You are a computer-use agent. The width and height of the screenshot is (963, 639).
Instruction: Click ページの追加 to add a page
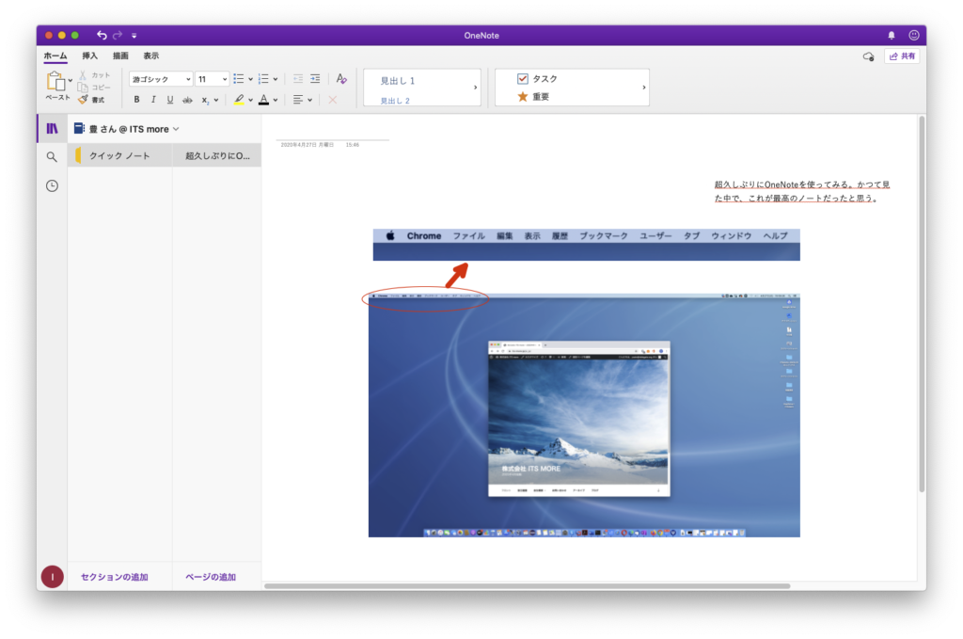pos(210,577)
